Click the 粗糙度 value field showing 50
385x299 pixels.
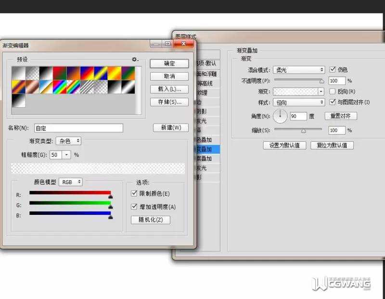(55, 155)
